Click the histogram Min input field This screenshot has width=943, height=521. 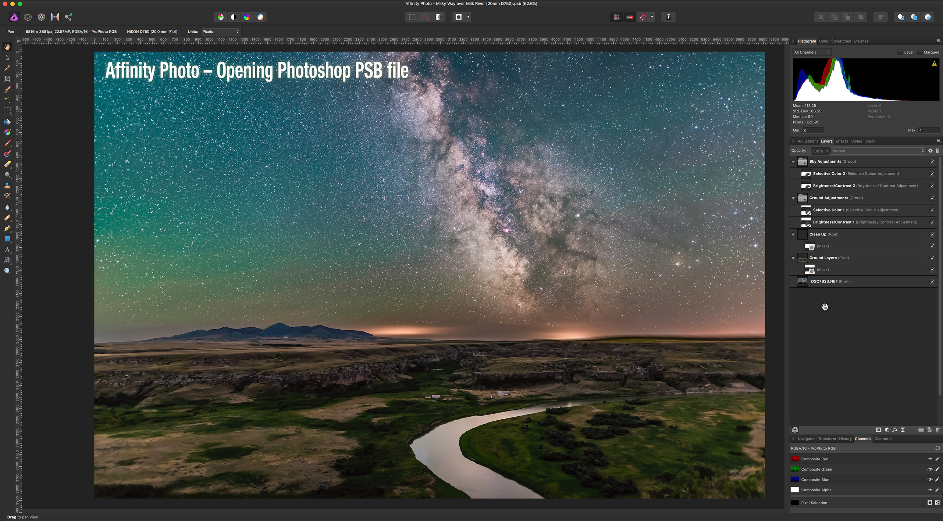point(813,130)
